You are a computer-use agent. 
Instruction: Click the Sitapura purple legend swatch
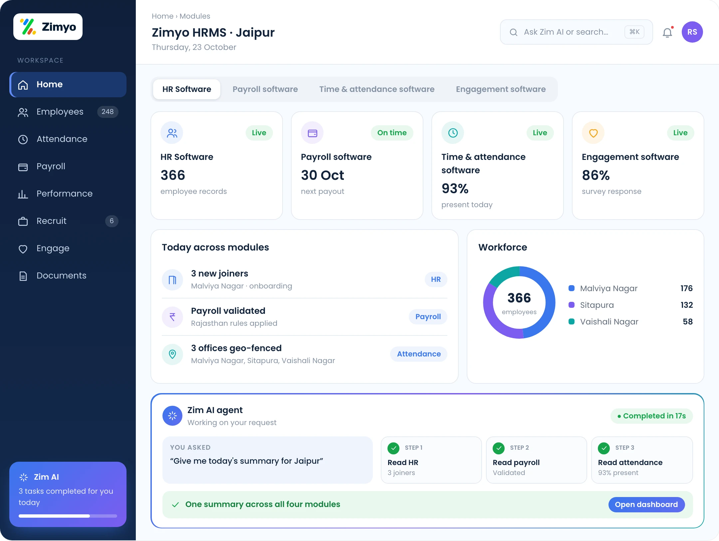[x=572, y=305]
